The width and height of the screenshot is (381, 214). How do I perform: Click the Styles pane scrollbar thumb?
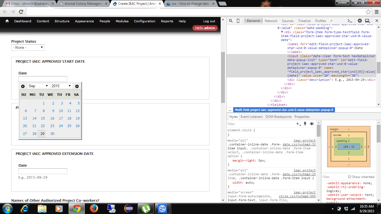point(319,131)
